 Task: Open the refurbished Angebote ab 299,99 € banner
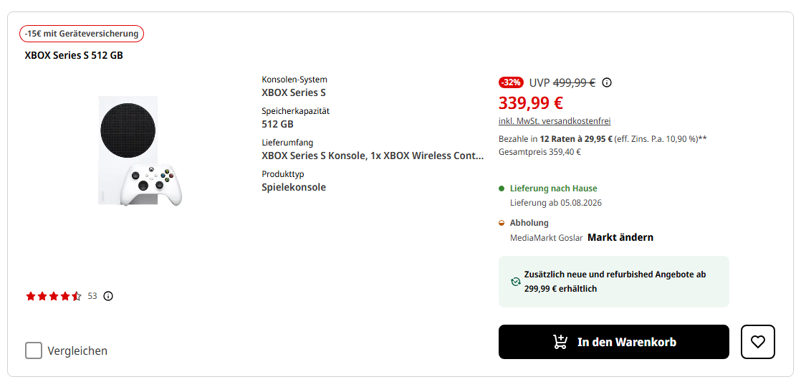pos(613,282)
